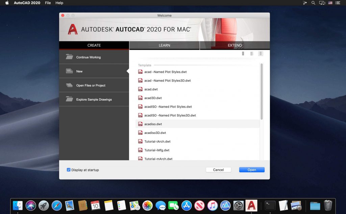Click the Open button
The image size is (346, 214).
pos(251,170)
